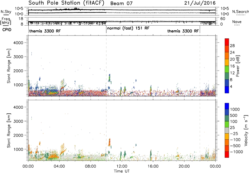Click the '4000' range tick in the power panel
This screenshot has height=173, width=249.
(x=18, y=43)
